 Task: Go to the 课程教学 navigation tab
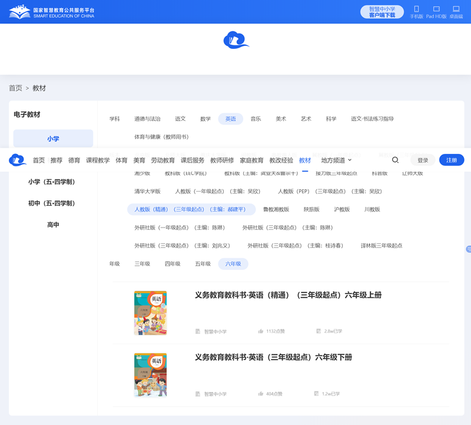98,160
